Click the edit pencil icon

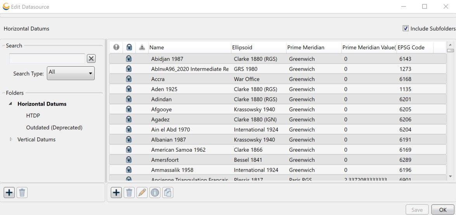click(142, 192)
